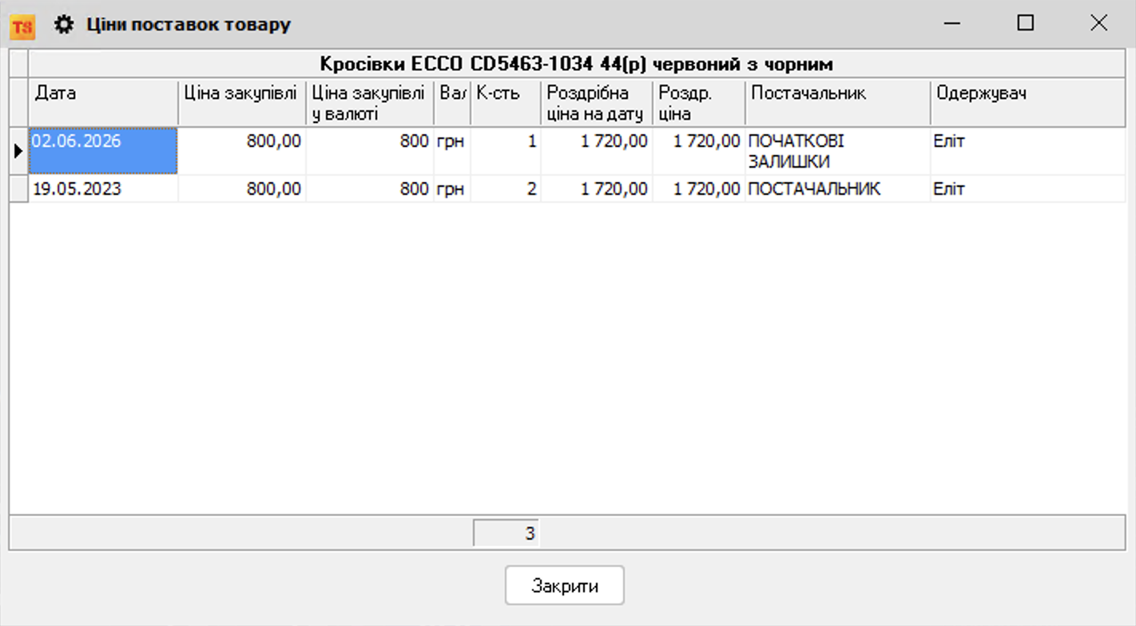Select the date cell 02.06.2026
Screen dimensions: 1136x626
[103, 150]
